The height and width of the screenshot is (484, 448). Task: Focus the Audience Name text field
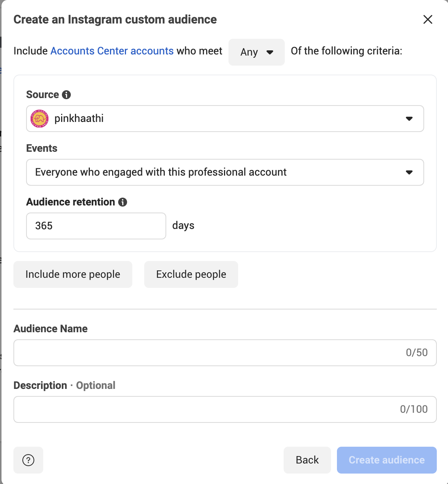tap(225, 353)
